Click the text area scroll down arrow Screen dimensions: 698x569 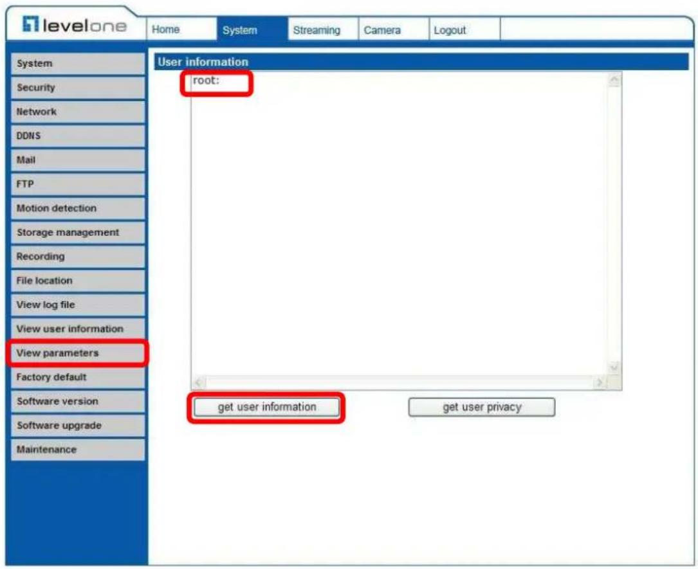point(614,368)
